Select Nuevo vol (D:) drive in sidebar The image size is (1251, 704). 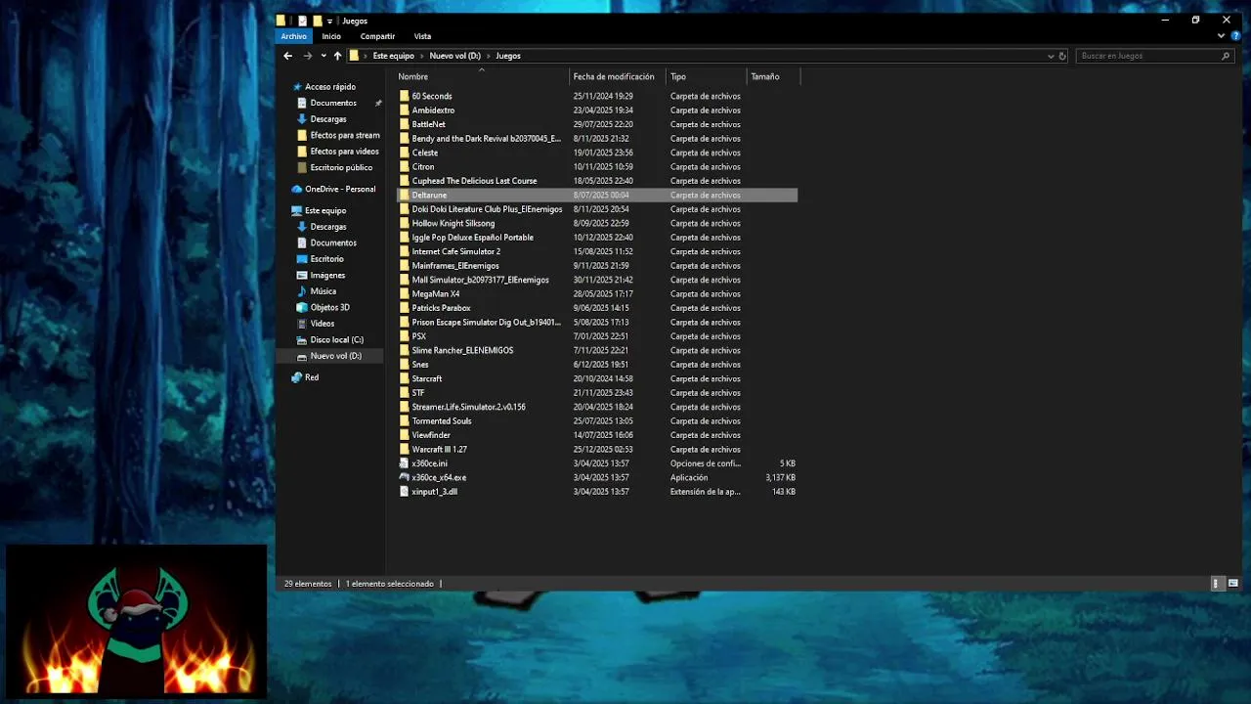click(335, 356)
